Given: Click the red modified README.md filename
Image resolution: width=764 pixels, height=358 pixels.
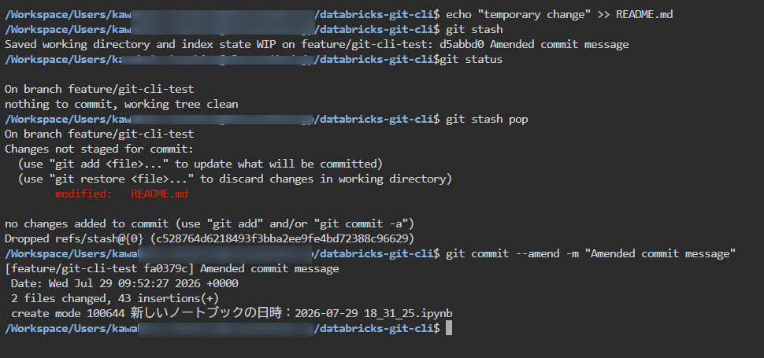Looking at the screenshot, I should coord(159,194).
